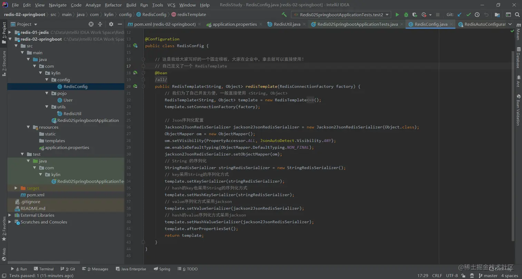Open Git Show History clock icon
Image resolution: width=522 pixels, height=279 pixels.
pos(477,15)
